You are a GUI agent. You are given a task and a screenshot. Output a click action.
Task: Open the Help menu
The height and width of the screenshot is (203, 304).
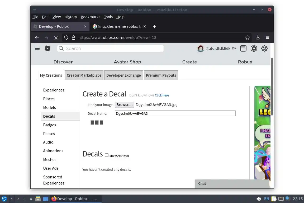[120, 17]
